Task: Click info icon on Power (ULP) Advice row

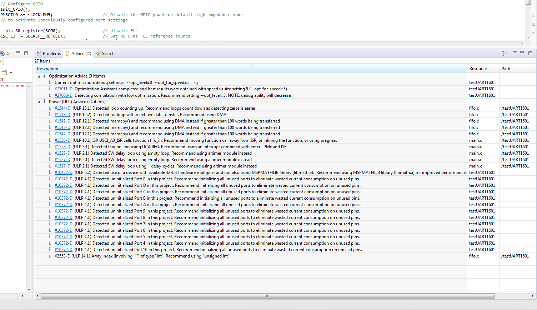Action: click(x=44, y=101)
